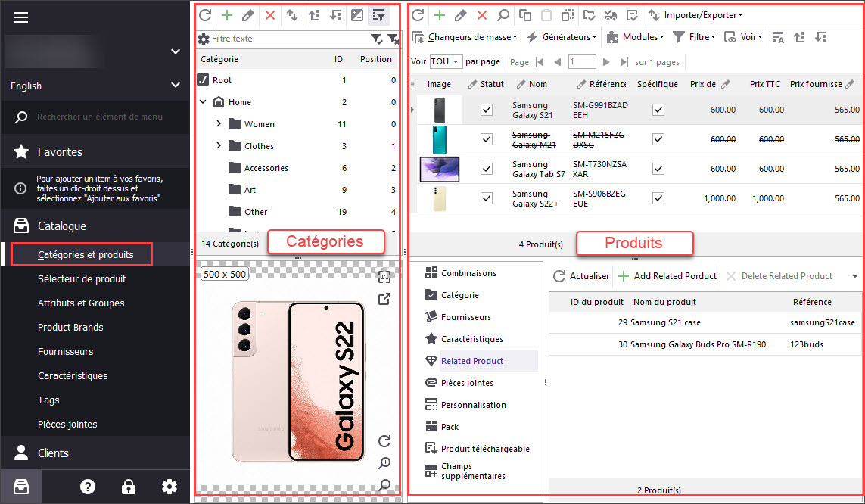Edit selected category with pencil icon
This screenshot has width=865, height=504.
point(248,15)
